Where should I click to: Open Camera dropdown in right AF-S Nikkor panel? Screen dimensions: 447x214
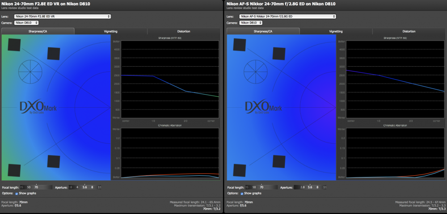click(x=251, y=22)
